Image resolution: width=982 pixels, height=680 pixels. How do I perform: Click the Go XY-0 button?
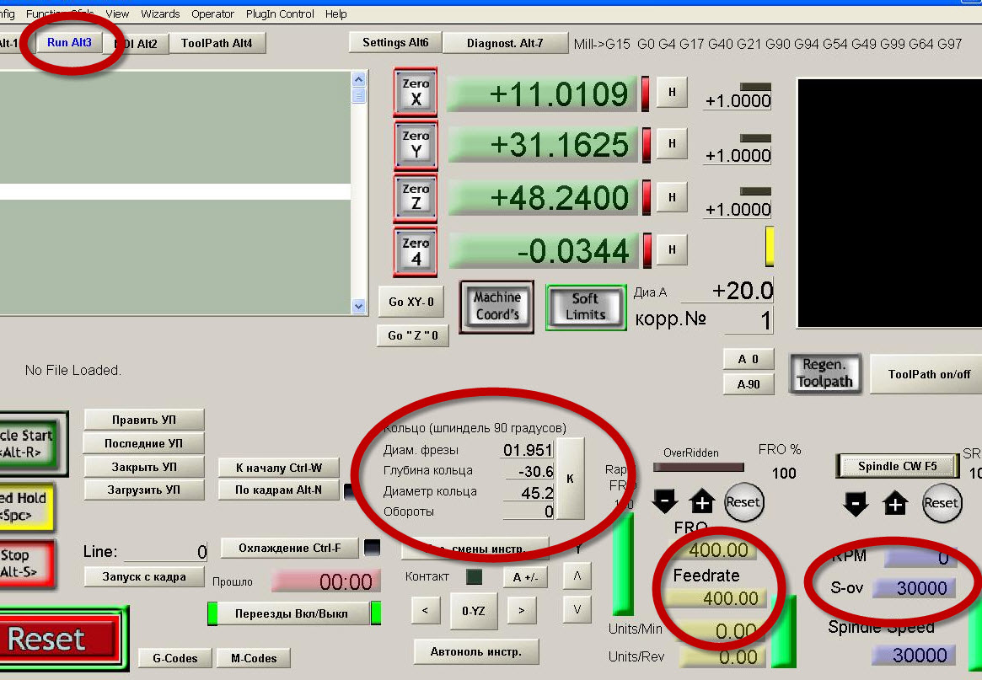[x=411, y=302]
